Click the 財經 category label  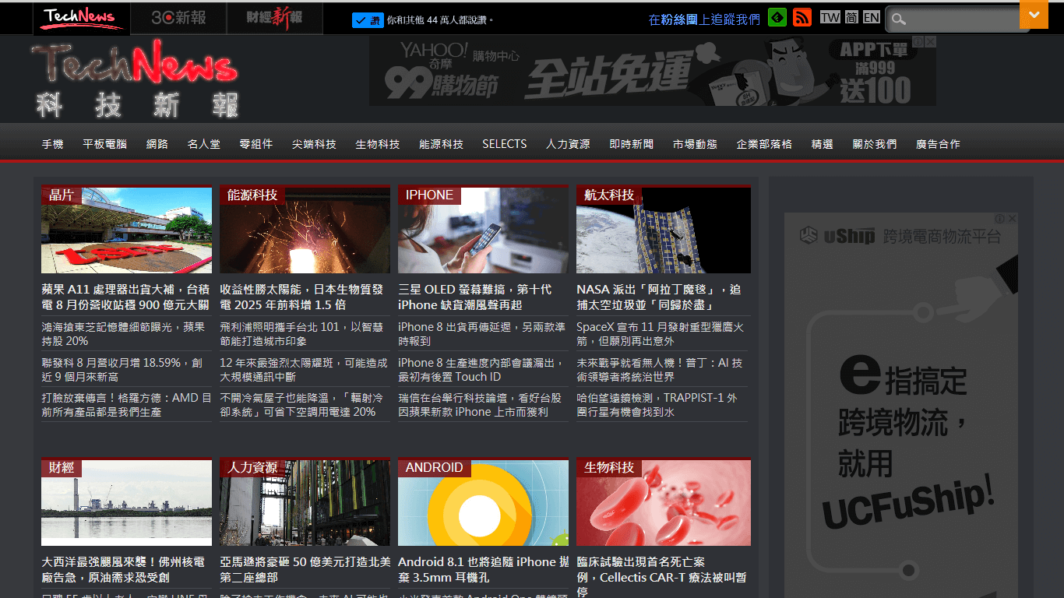(x=62, y=467)
